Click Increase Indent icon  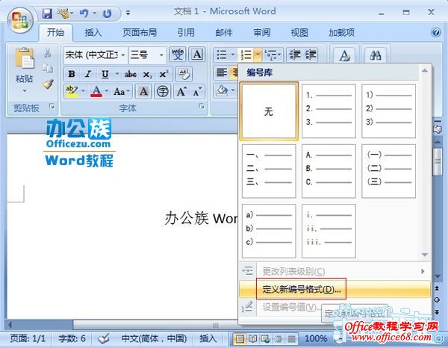pos(311,55)
